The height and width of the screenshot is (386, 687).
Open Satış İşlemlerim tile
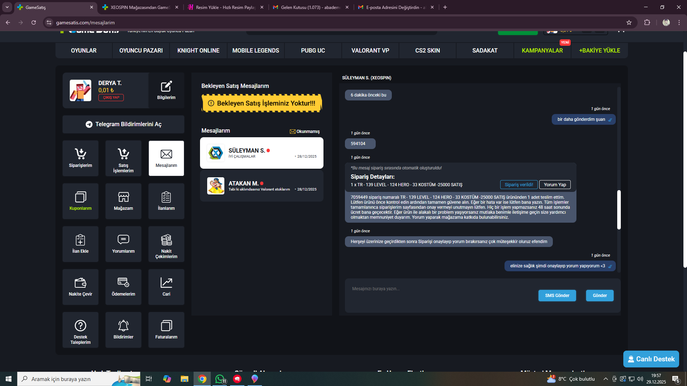123,158
